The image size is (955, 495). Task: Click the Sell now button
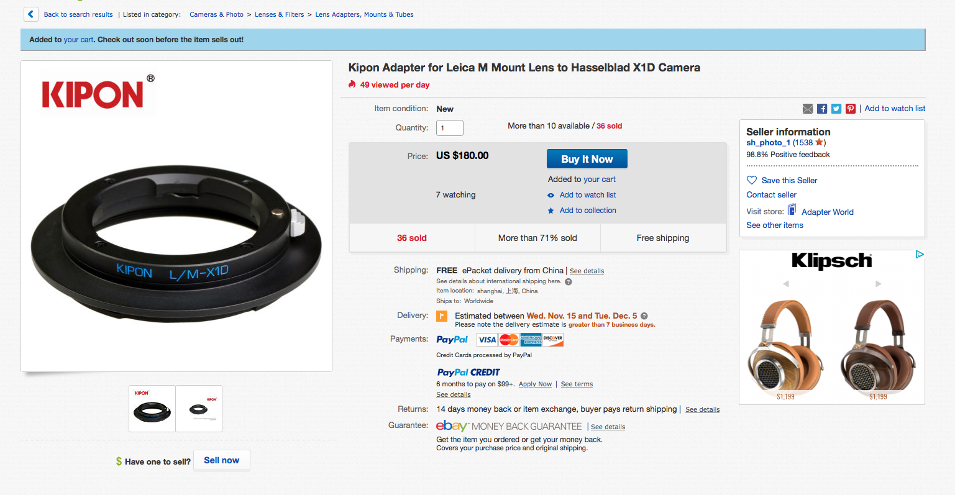(x=222, y=460)
